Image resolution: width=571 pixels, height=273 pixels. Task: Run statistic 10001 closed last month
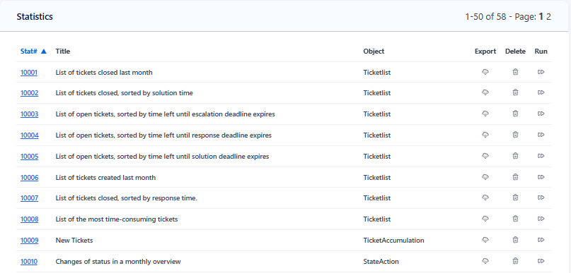click(541, 72)
